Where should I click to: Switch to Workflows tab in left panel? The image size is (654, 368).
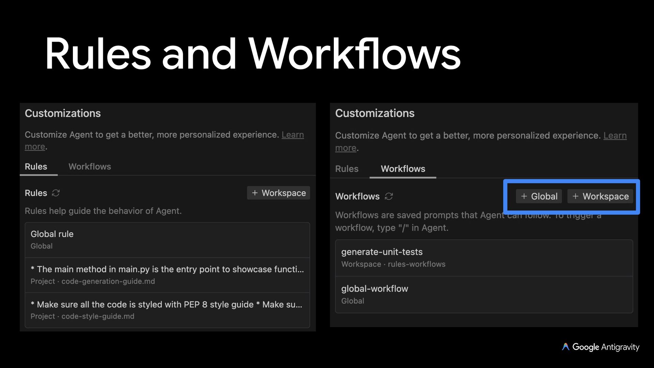(x=90, y=167)
